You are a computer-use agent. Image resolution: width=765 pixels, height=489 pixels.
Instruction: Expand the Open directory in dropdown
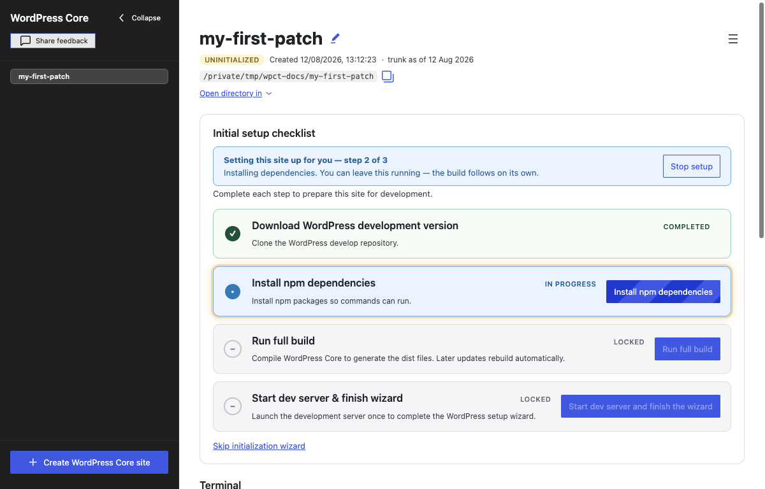(236, 94)
